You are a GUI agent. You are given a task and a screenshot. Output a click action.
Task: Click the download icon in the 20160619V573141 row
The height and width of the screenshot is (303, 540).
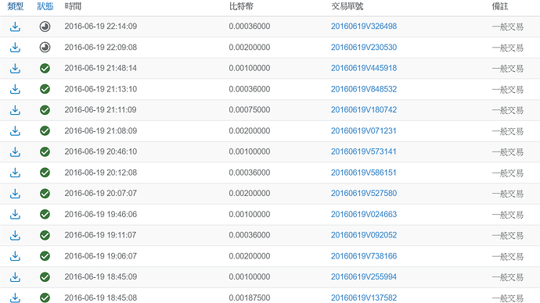tap(15, 151)
